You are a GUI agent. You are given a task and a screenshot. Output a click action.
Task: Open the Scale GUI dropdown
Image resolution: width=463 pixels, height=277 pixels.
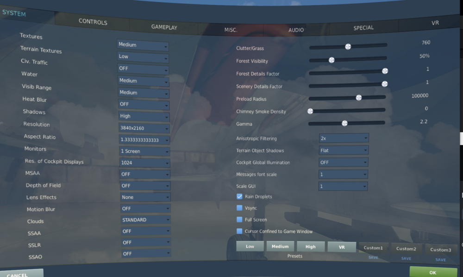pyautogui.click(x=343, y=185)
